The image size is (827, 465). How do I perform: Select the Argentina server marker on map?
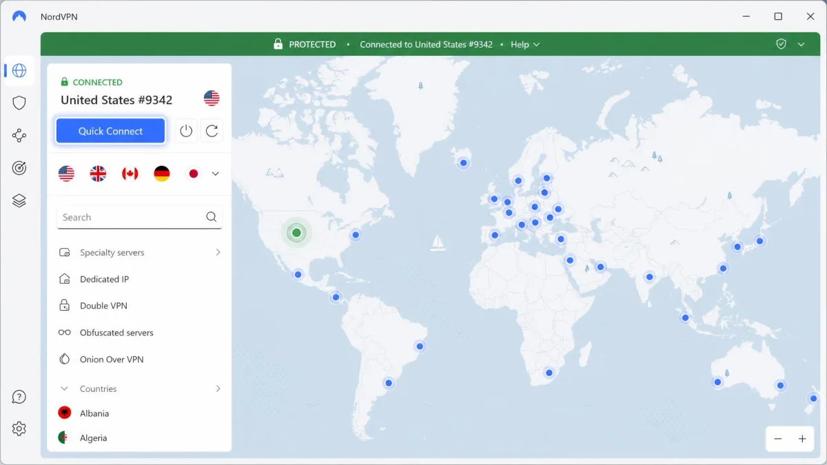pyautogui.click(x=389, y=383)
